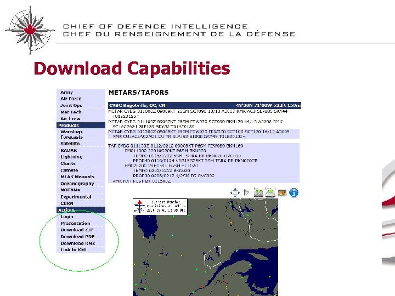Open the Presentation action link
Viewport: 395px width, 296px height.
(75, 223)
